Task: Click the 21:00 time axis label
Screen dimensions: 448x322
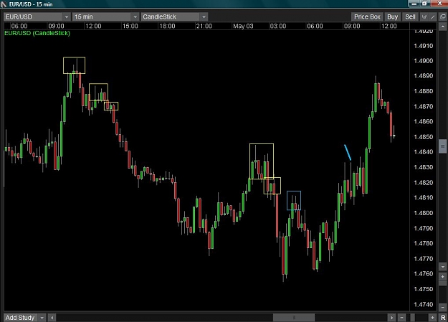Action: click(204, 26)
